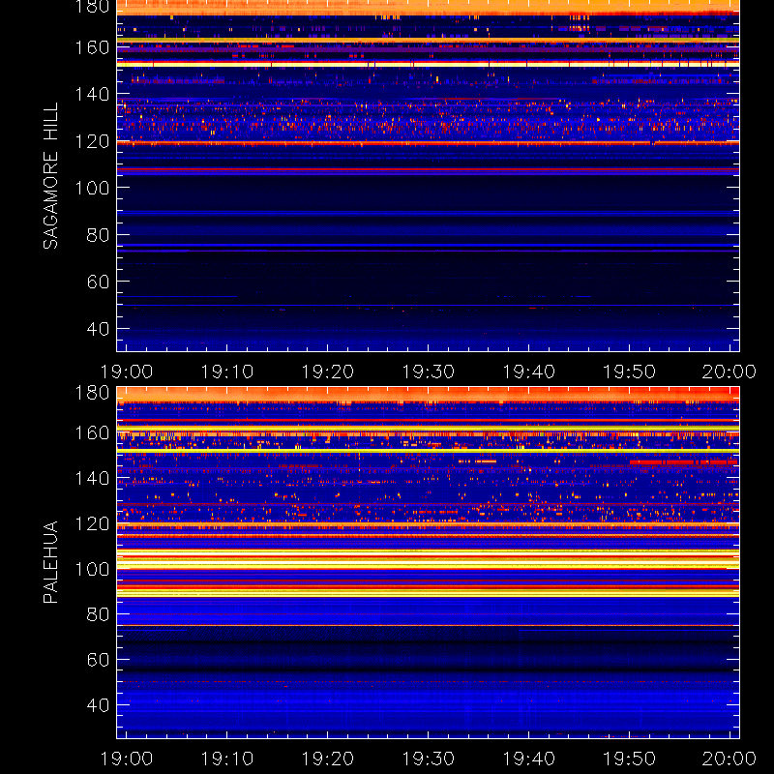Pick the 140 tick on Sagamore Hill axis
The width and height of the screenshot is (774, 774).
click(x=92, y=94)
